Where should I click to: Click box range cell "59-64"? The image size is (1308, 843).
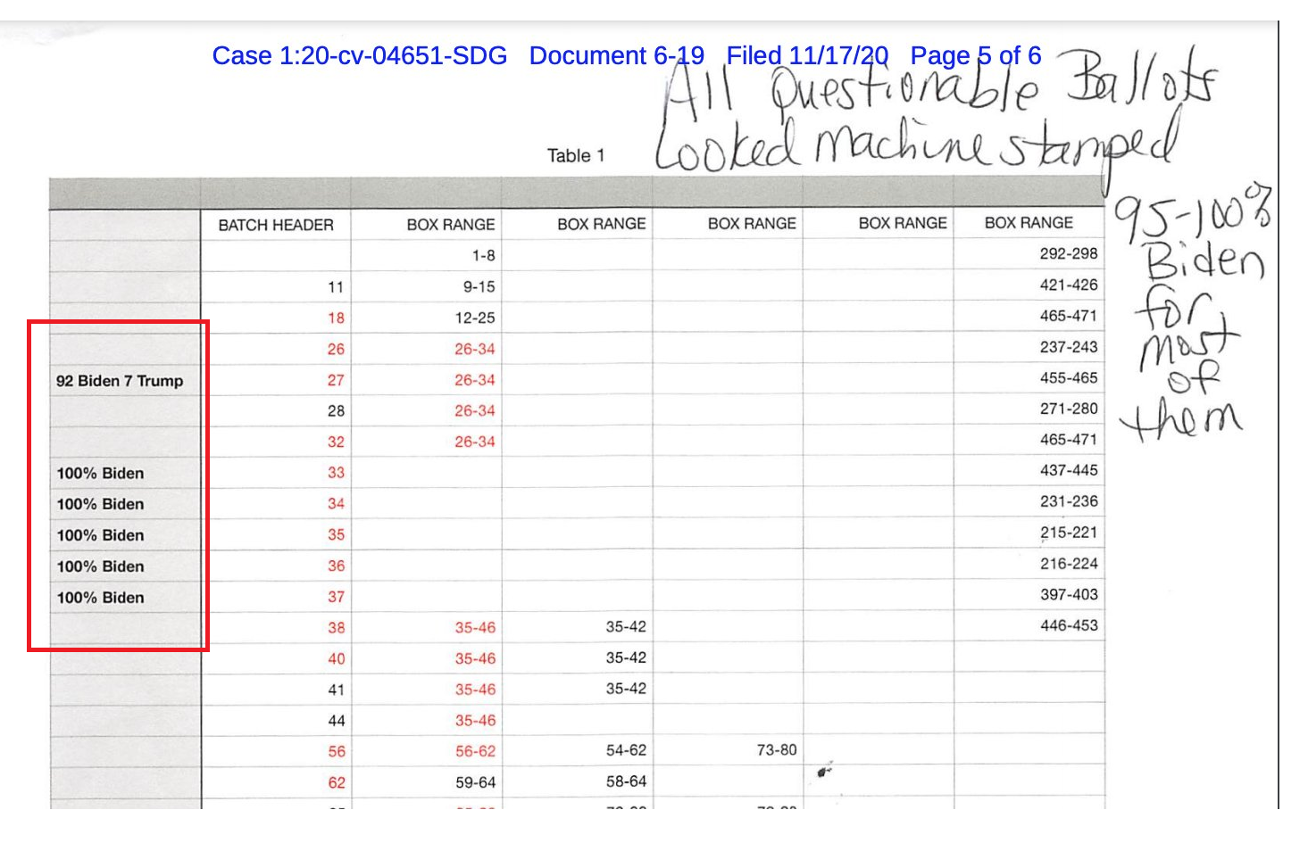475,783
